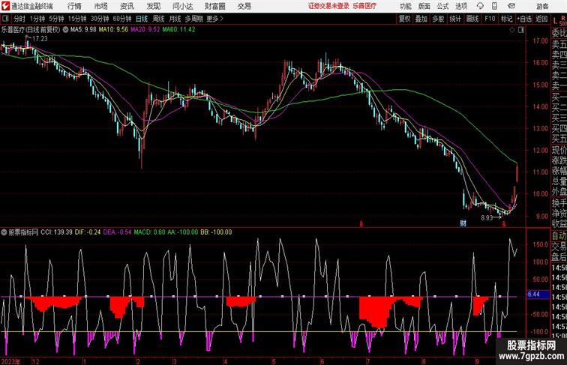Click the customer service headset icon
The image size is (567, 365).
480,6
